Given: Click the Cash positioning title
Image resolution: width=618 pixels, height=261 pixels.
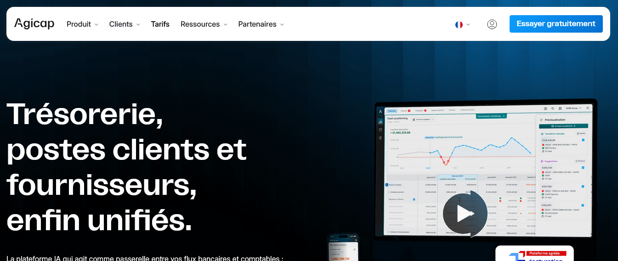Looking at the screenshot, I should point(397,118).
